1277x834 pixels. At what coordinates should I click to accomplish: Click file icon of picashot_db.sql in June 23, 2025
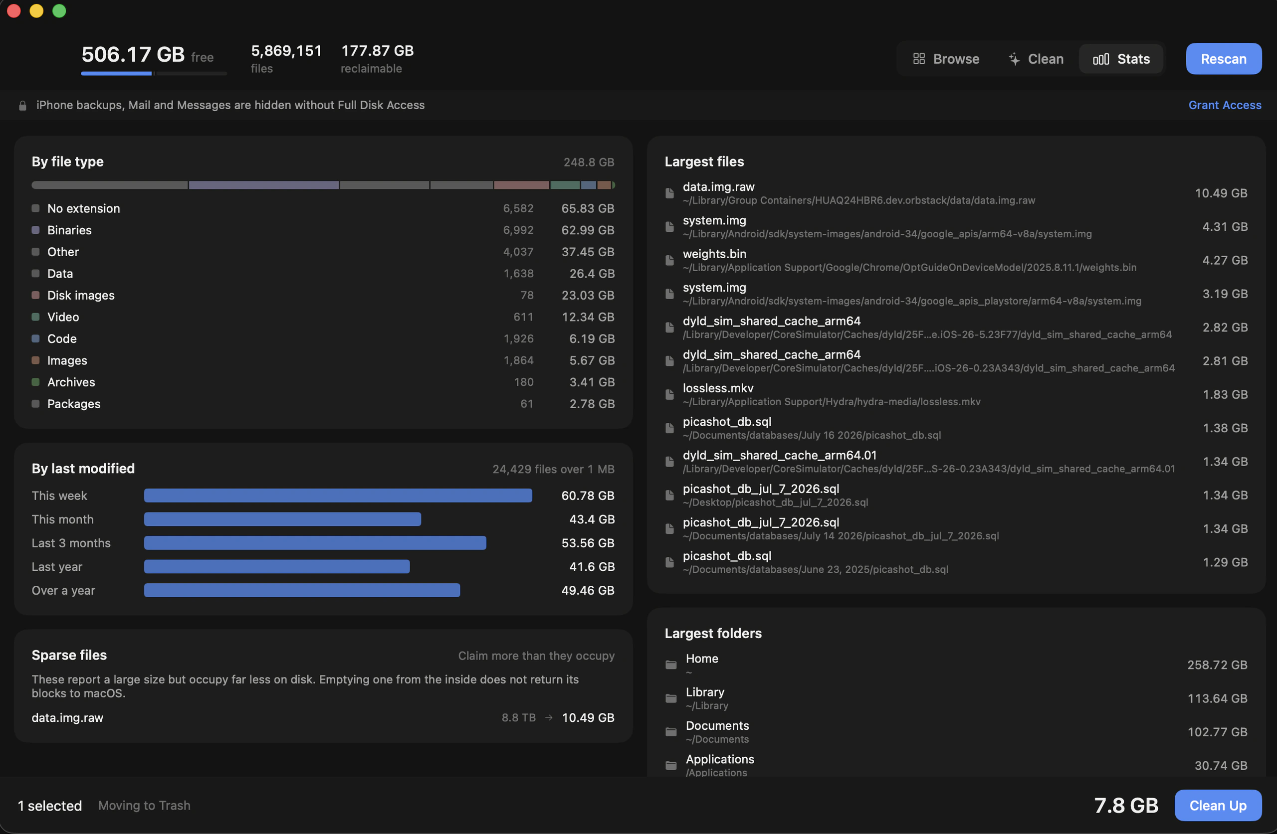point(669,563)
